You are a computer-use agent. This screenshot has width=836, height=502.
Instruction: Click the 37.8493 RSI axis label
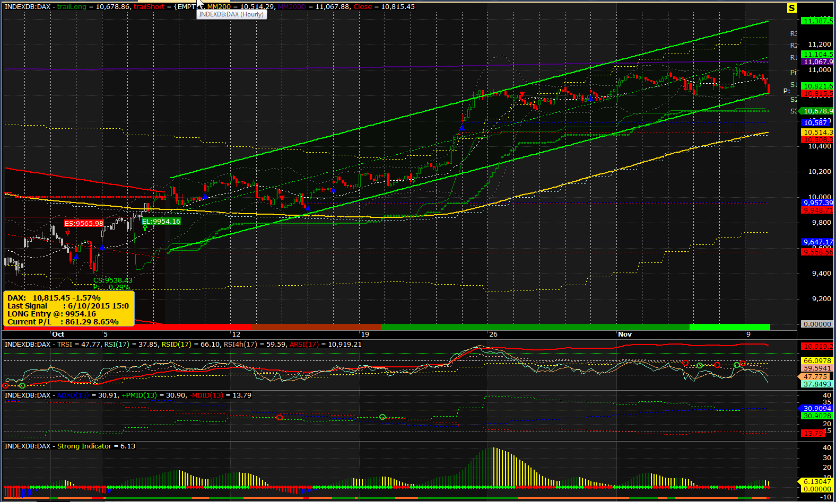coord(817,384)
